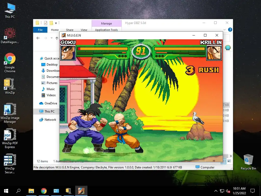Click the New Folder quick access icon
261x196 pixels.
tap(51, 23)
